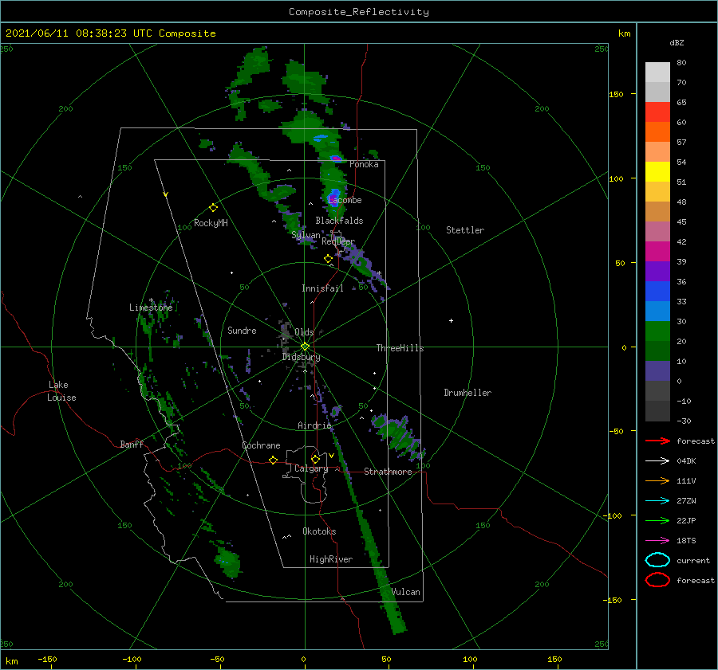Click the Cochrane city label
This screenshot has width=718, height=670.
[261, 445]
